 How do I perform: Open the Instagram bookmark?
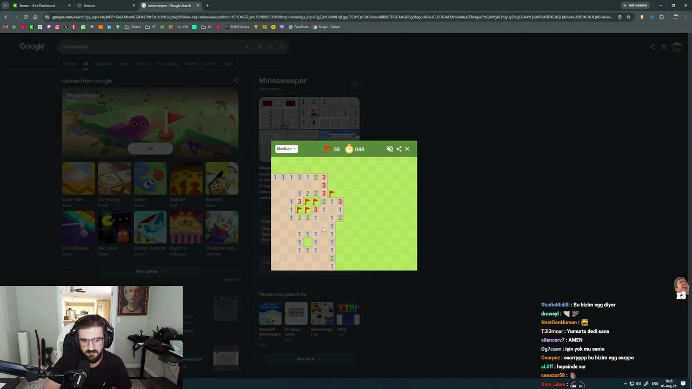[x=57, y=27]
